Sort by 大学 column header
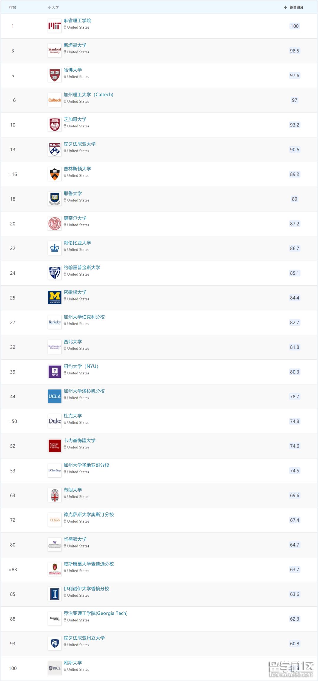318x681 pixels. coord(53,7)
